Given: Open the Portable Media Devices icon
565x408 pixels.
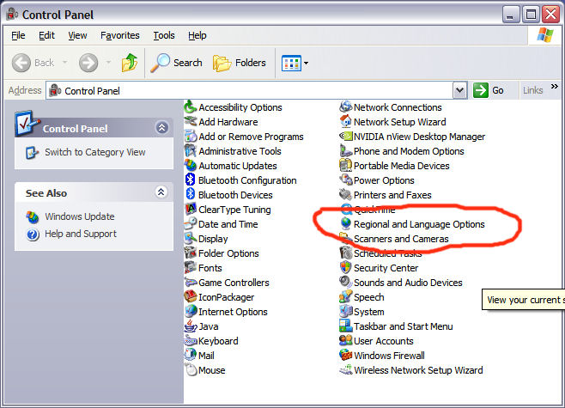Looking at the screenshot, I should 345,166.
